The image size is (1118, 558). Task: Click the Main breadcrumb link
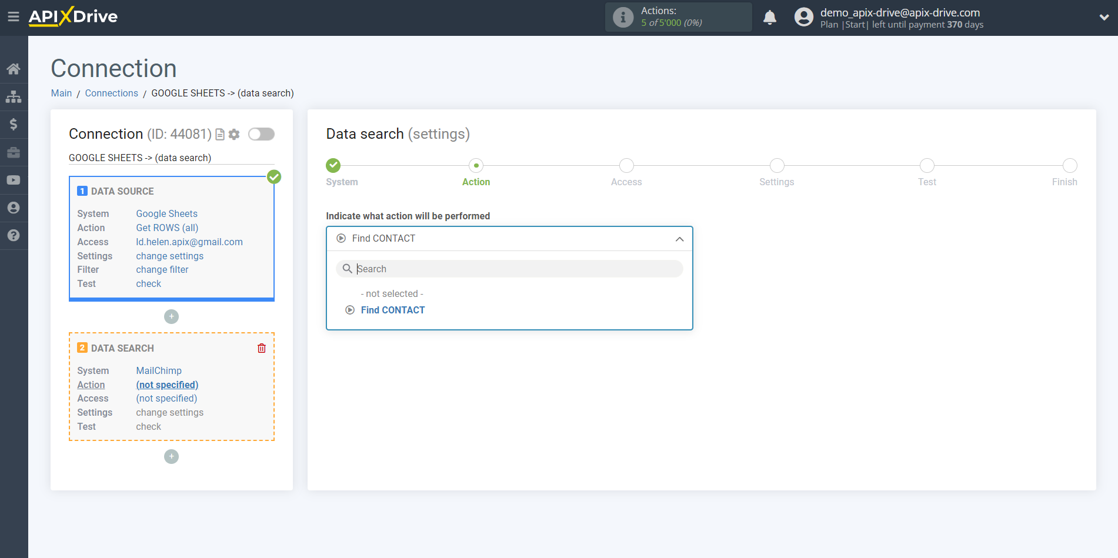pos(61,93)
